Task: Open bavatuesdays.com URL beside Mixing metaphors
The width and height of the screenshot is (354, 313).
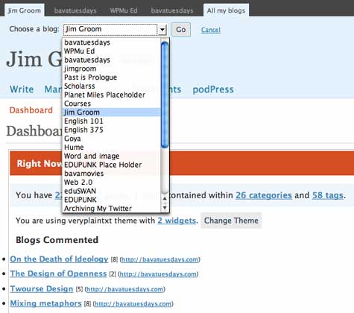Action: (x=133, y=304)
